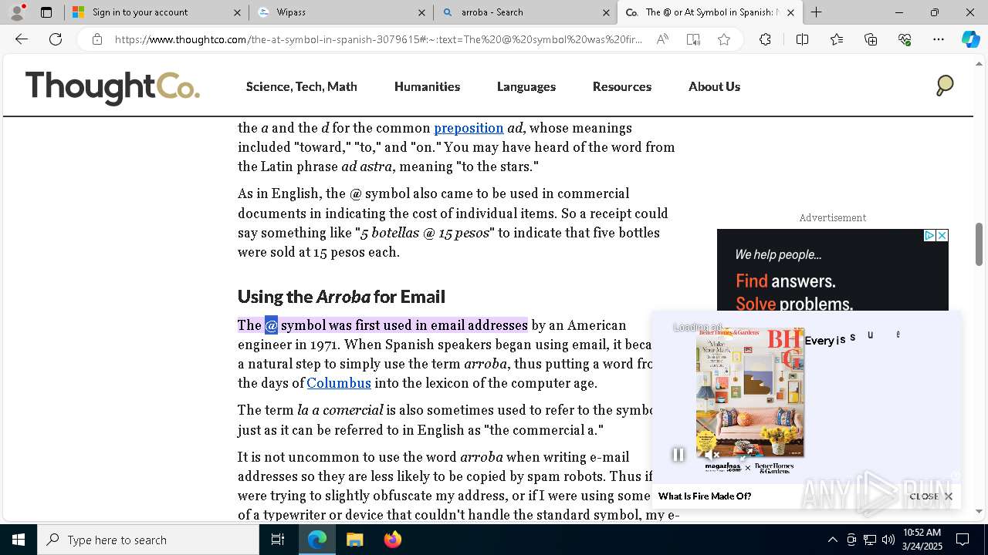Click the 'We help people' advertisement banner
988x555 pixels.
832,270
